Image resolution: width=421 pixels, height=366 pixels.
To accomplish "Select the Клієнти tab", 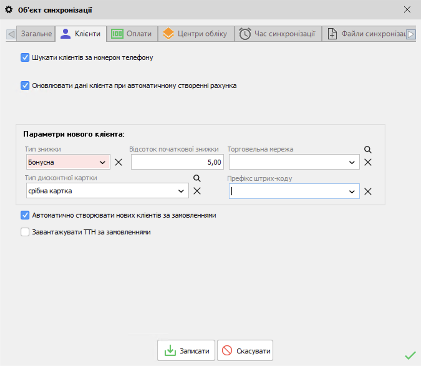I will tap(81, 34).
